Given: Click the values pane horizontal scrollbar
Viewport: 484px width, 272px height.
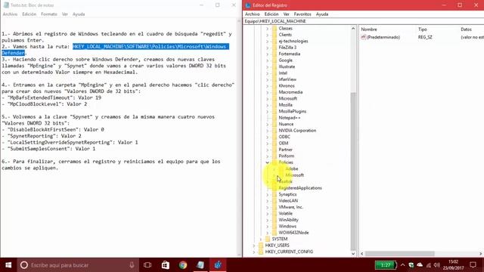Looking at the screenshot, I should [x=400, y=254].
